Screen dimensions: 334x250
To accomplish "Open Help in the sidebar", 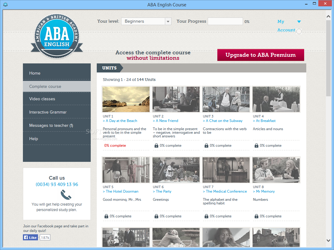I will point(57,139).
